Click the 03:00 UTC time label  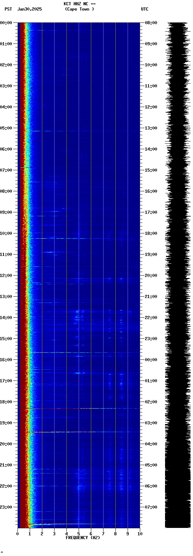151,423
